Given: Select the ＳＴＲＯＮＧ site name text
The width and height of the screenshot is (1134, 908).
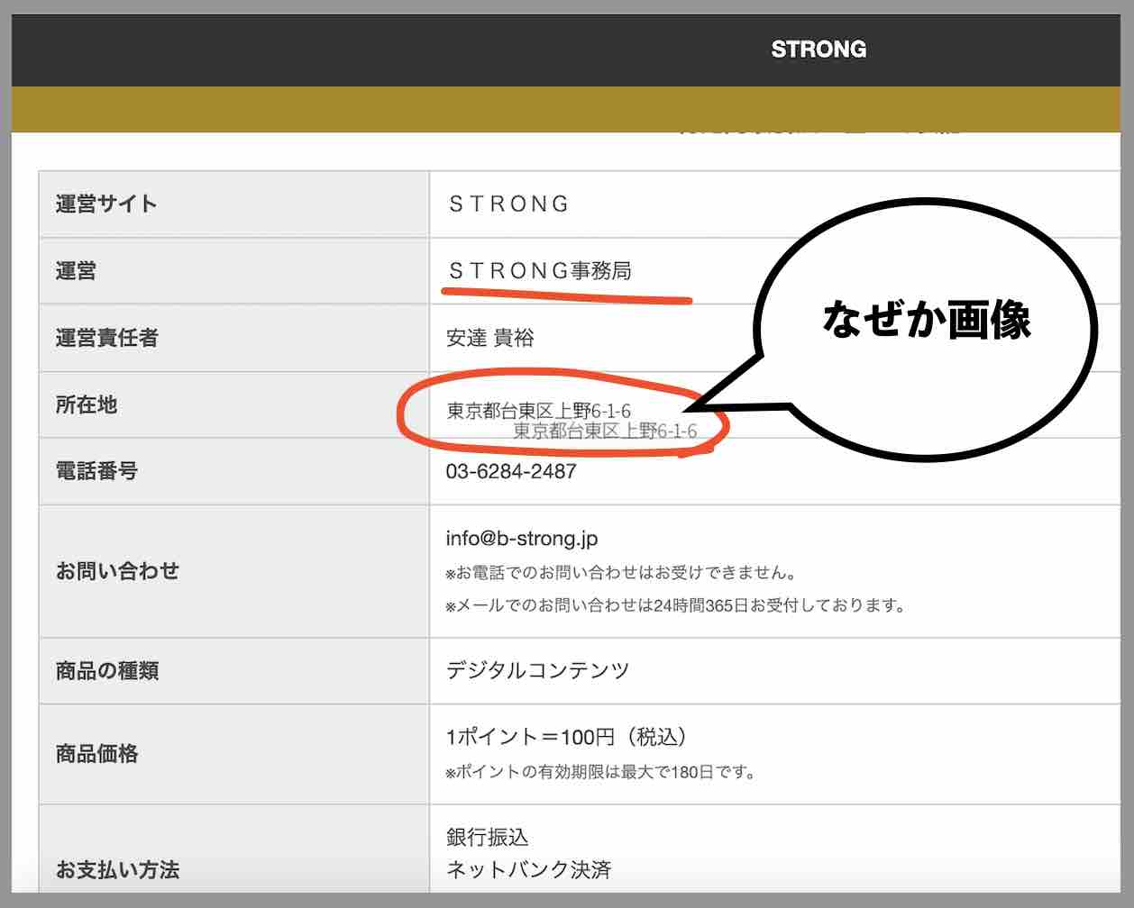Looking at the screenshot, I should click(x=507, y=204).
